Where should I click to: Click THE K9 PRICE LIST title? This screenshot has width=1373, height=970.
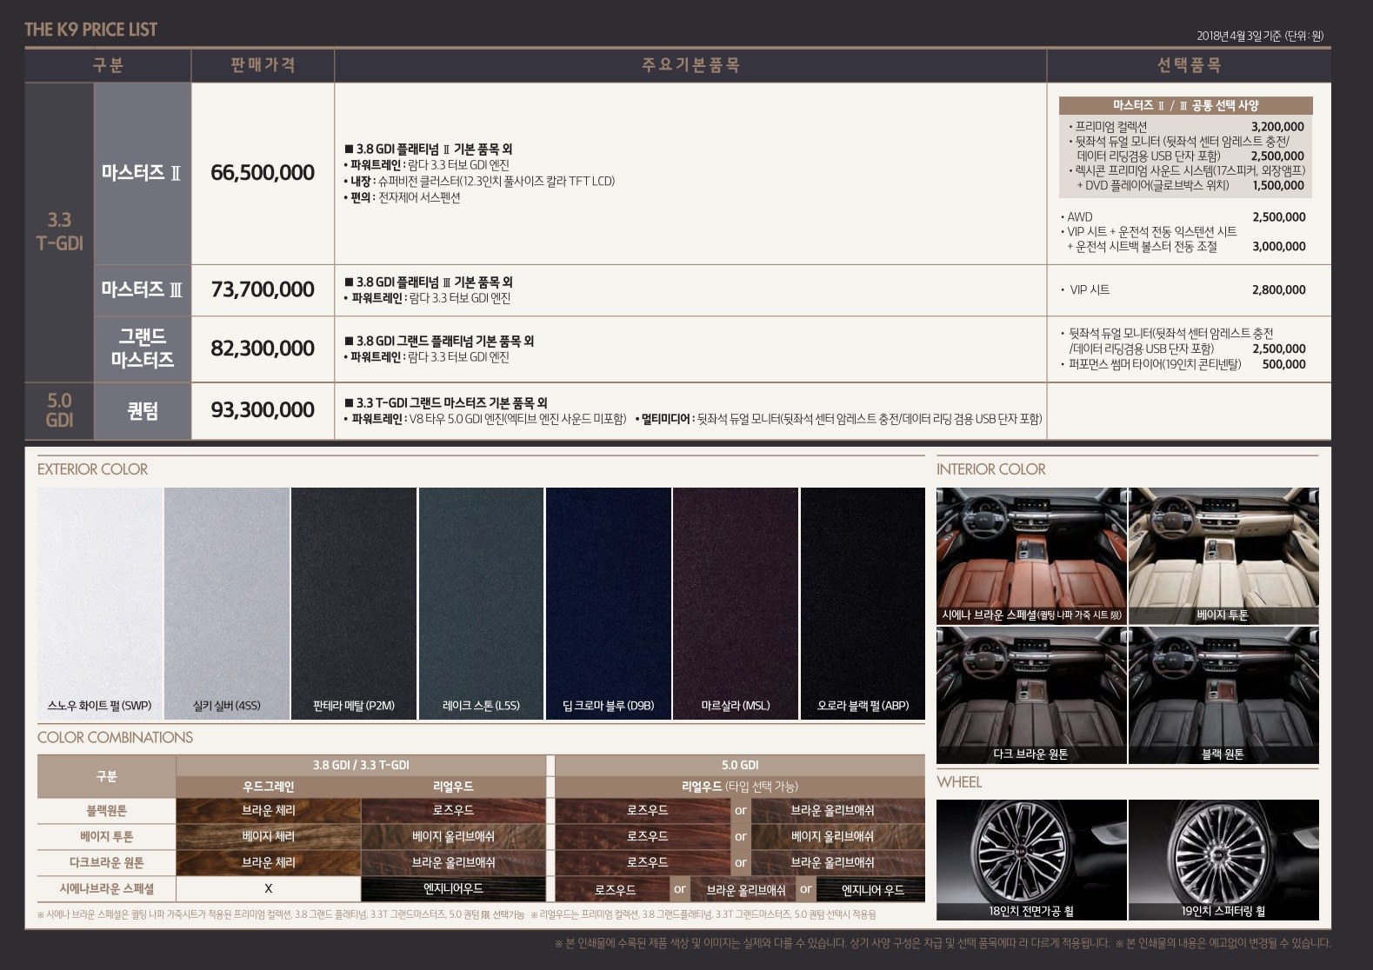[91, 30]
